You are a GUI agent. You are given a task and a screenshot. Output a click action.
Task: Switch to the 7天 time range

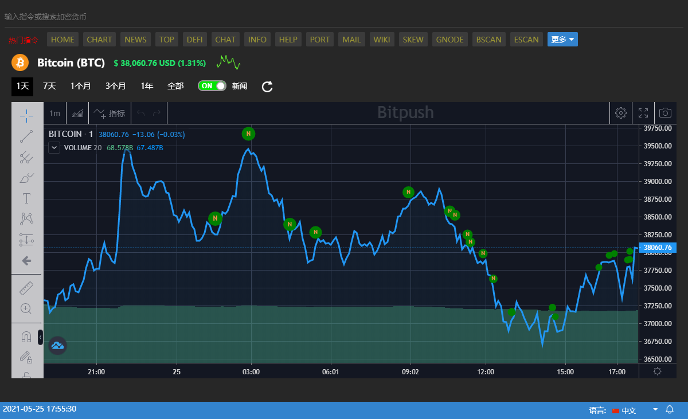coord(49,86)
